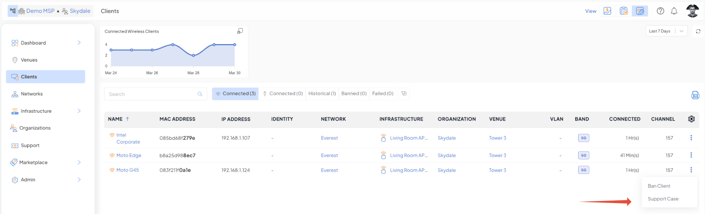Image resolution: width=705 pixels, height=214 pixels.
Task: Open the actions menu for Moto Edge
Action: point(691,155)
